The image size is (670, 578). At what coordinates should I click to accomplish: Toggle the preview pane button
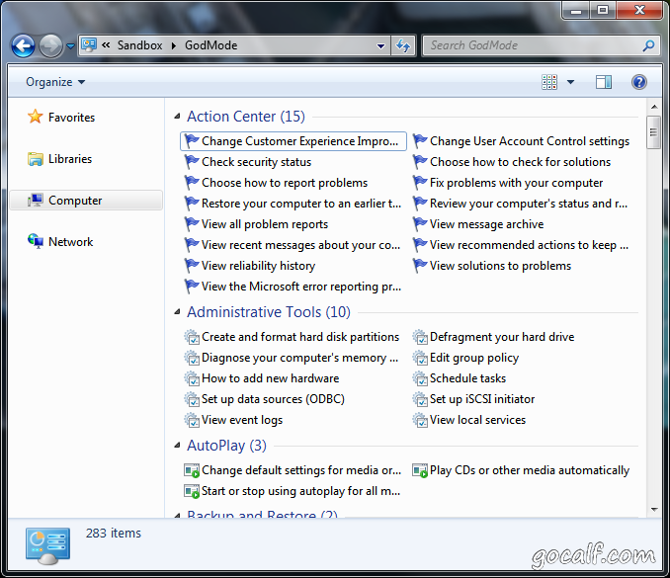pos(604,82)
